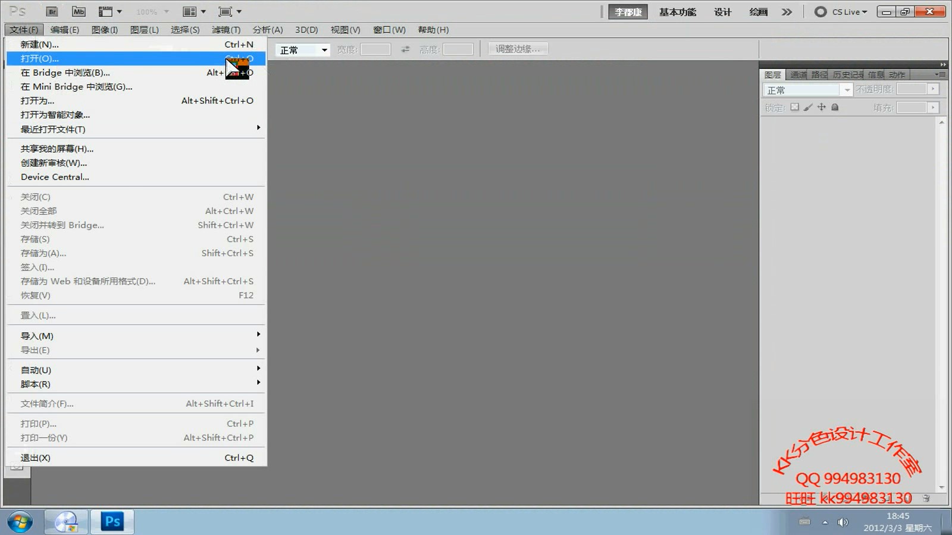The height and width of the screenshot is (535, 952).
Task: Open Photoshop from the taskbar
Action: pos(111,521)
